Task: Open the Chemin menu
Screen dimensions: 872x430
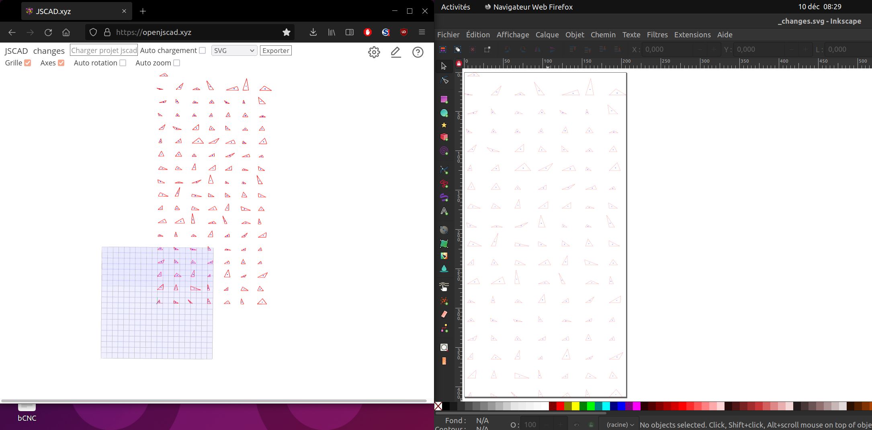Action: [x=603, y=35]
